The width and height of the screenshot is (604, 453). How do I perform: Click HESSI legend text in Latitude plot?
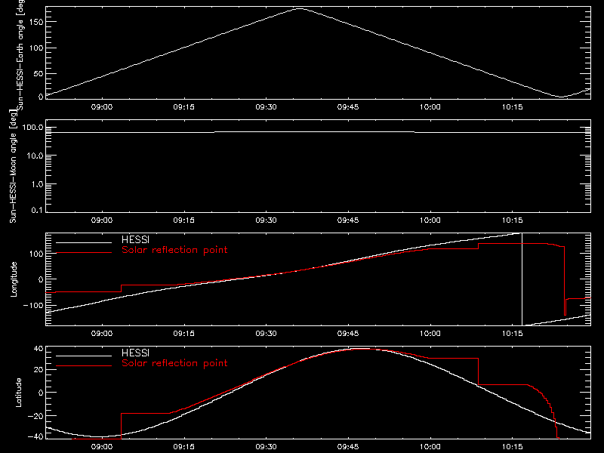pos(135,353)
